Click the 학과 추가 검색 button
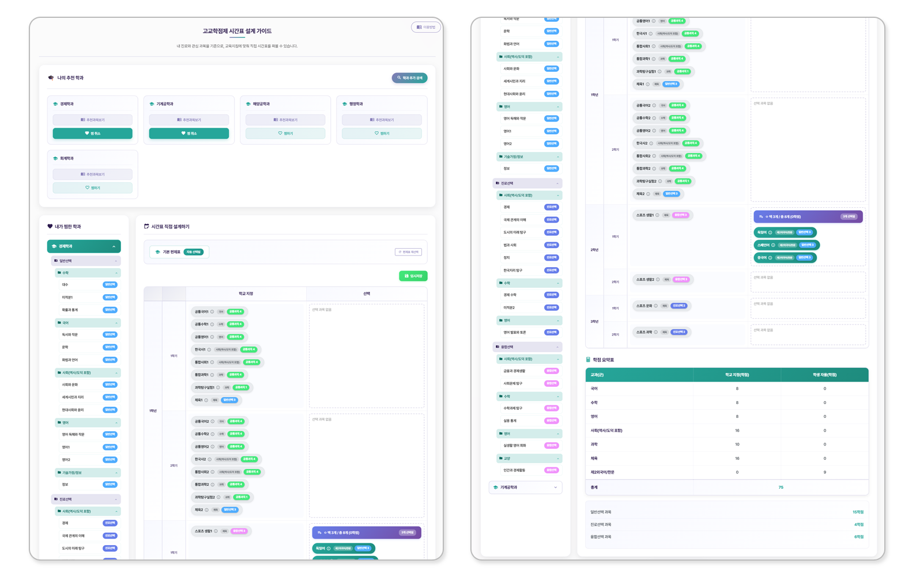Screen dimensions: 920x579 pyautogui.click(x=409, y=78)
